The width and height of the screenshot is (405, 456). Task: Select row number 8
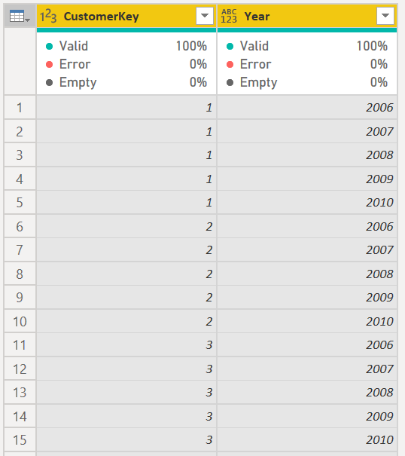coord(20,274)
